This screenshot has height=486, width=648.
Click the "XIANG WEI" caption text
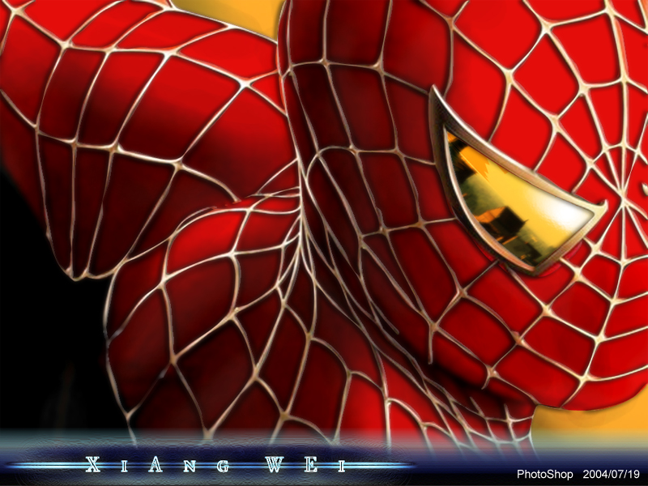point(215,465)
